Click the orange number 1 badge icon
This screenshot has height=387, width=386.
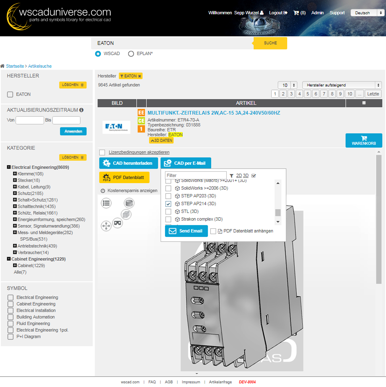141,129
